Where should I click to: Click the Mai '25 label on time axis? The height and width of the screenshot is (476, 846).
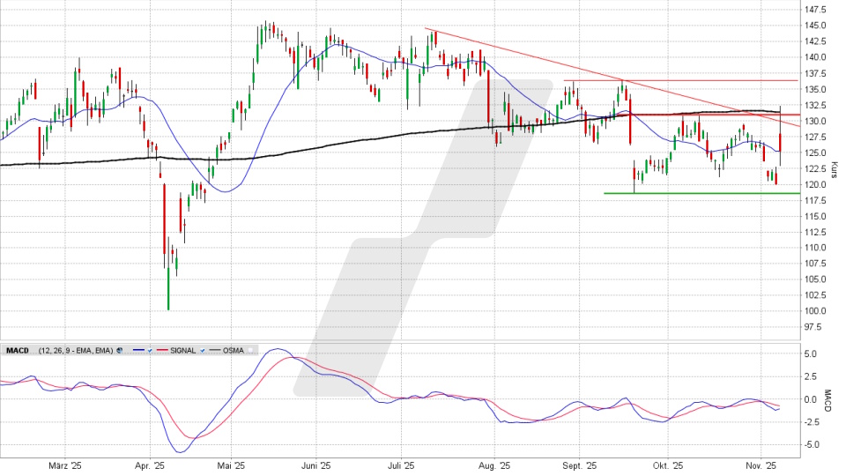click(x=229, y=465)
